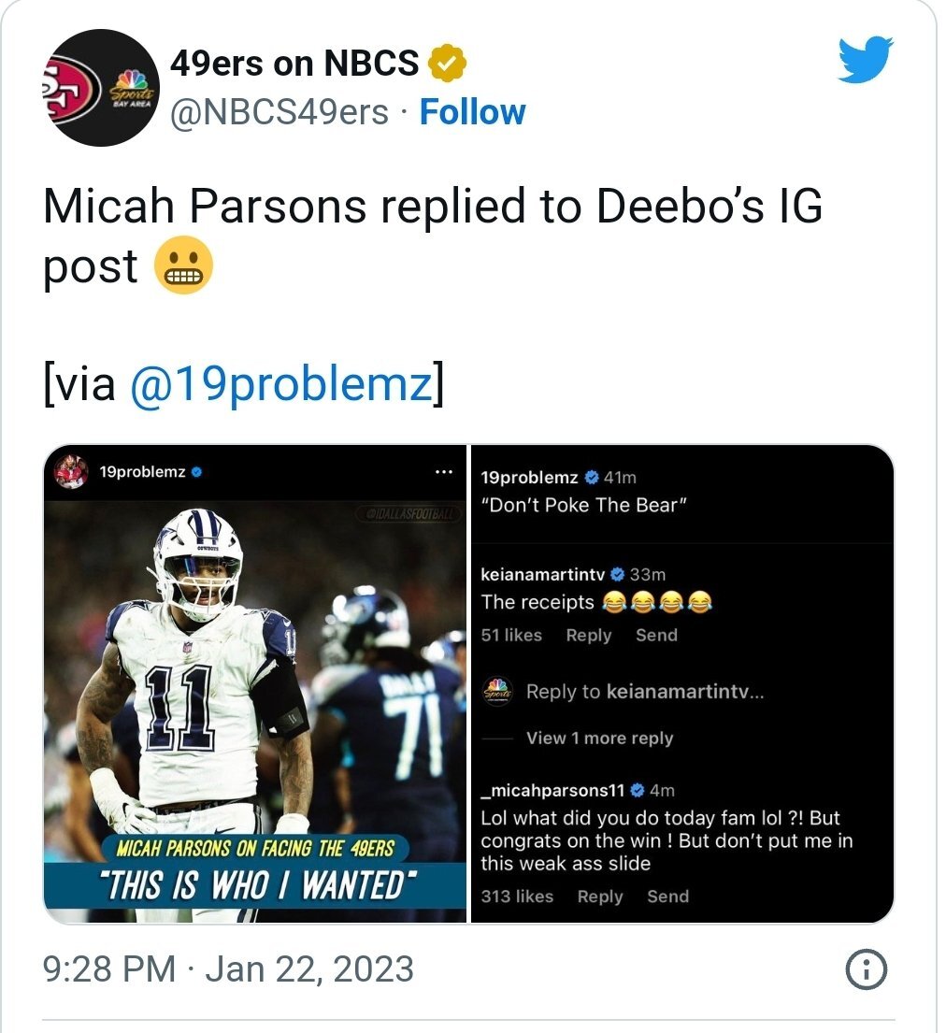Click the 19problemz avatar in post header

(x=71, y=472)
